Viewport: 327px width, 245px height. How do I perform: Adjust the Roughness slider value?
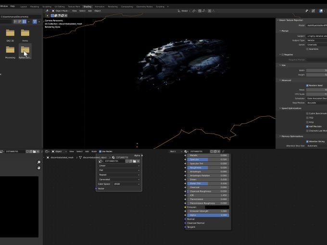208,168
